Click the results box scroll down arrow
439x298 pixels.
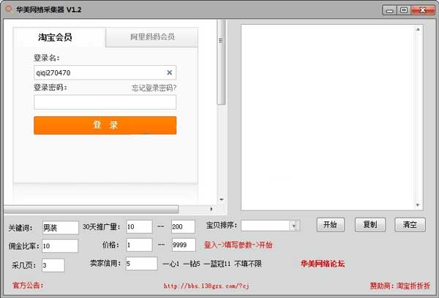418,205
